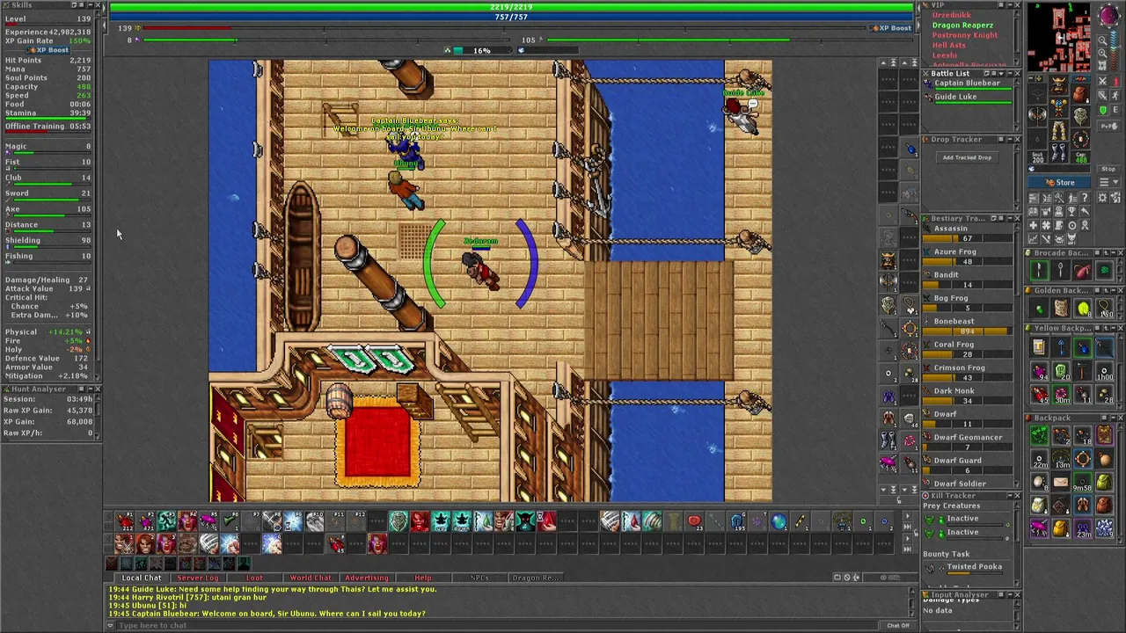Click first action bar row's right arrow
The height and width of the screenshot is (633, 1126).
pos(908,516)
